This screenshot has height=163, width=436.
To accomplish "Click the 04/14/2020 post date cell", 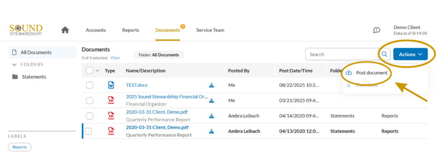I will tap(299, 116).
